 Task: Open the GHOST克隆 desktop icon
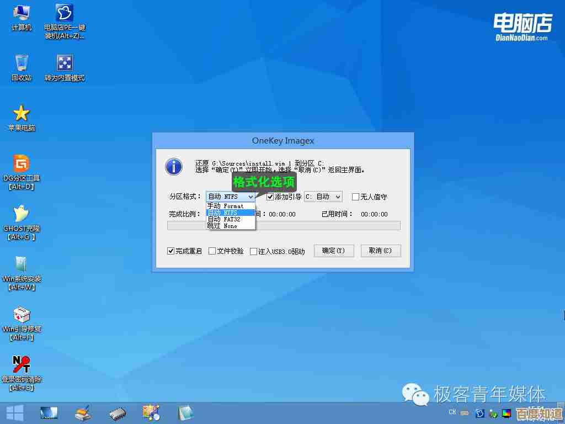tap(22, 214)
